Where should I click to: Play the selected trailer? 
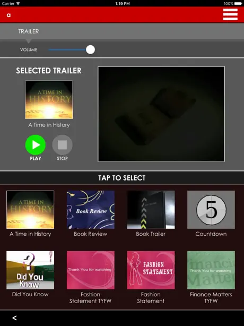click(36, 145)
